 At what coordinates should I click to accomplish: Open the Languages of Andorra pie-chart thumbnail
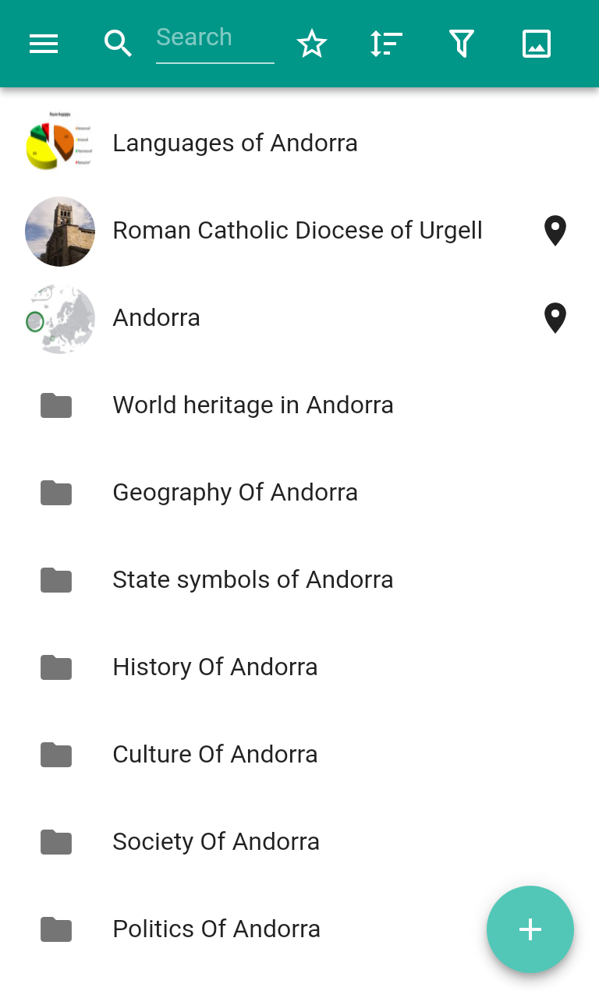tap(60, 143)
